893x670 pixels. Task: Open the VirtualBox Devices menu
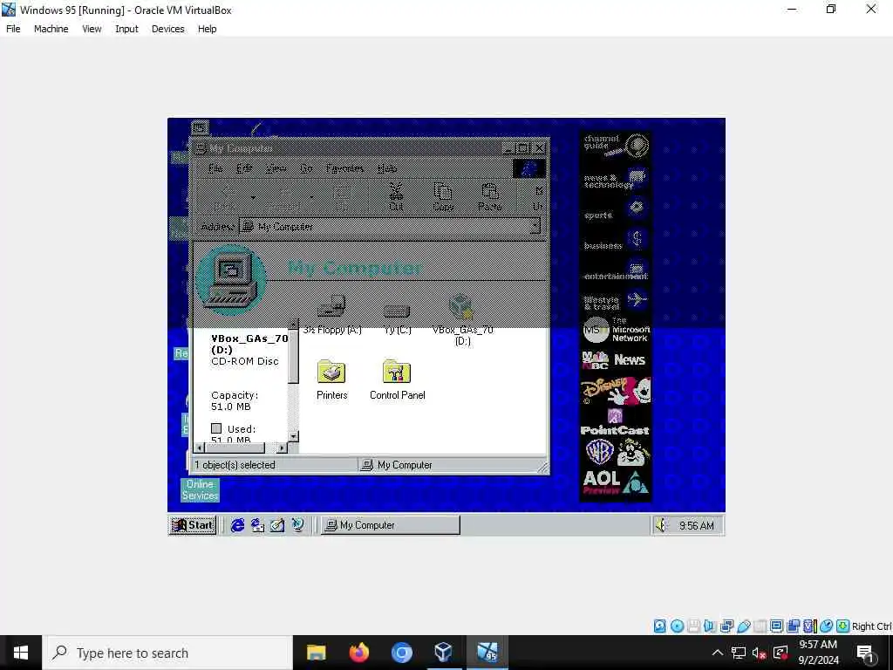[x=167, y=29]
